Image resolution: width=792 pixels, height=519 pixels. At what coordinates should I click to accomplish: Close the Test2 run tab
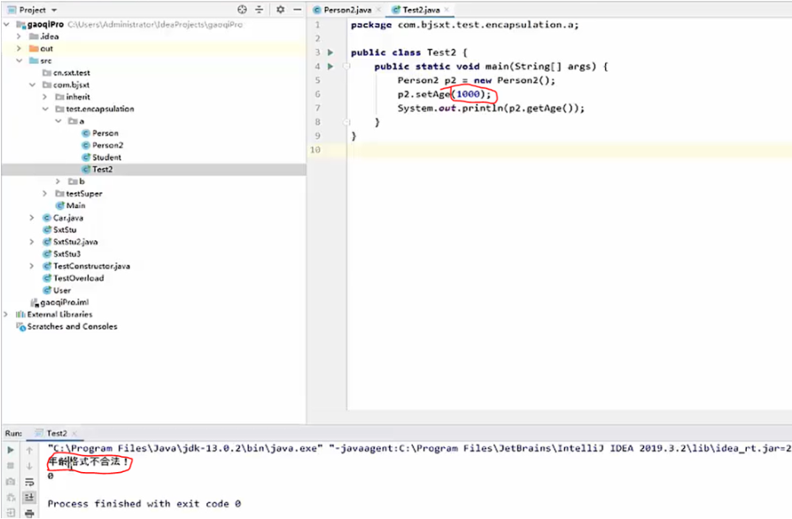click(74, 434)
